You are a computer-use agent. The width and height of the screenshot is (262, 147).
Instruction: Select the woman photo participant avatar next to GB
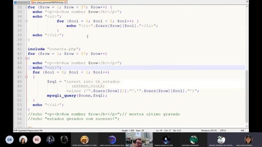[23, 140]
